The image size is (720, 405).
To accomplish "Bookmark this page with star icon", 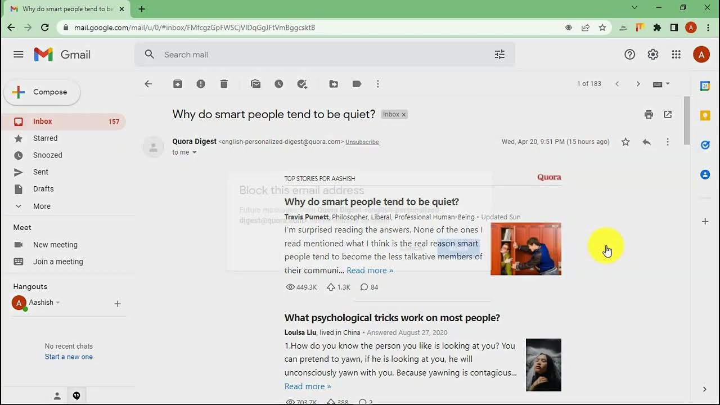I will pyautogui.click(x=602, y=27).
